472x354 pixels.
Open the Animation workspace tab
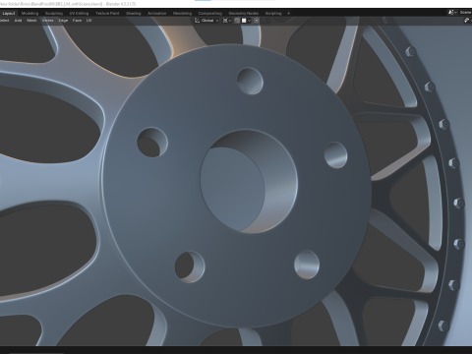click(157, 13)
